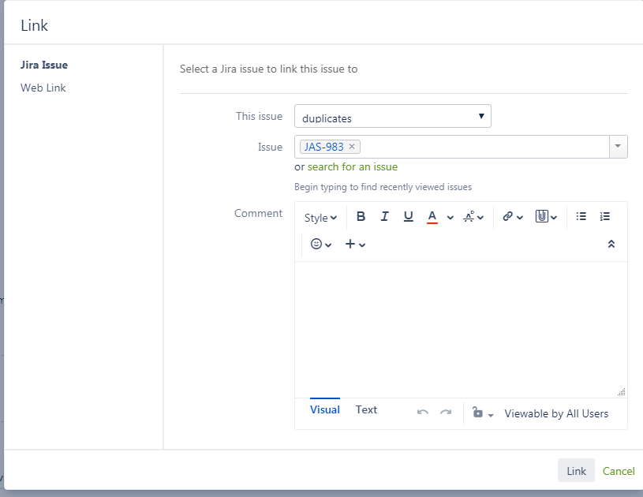Apply red text color button
Screen dimensions: 643x497
point(432,216)
